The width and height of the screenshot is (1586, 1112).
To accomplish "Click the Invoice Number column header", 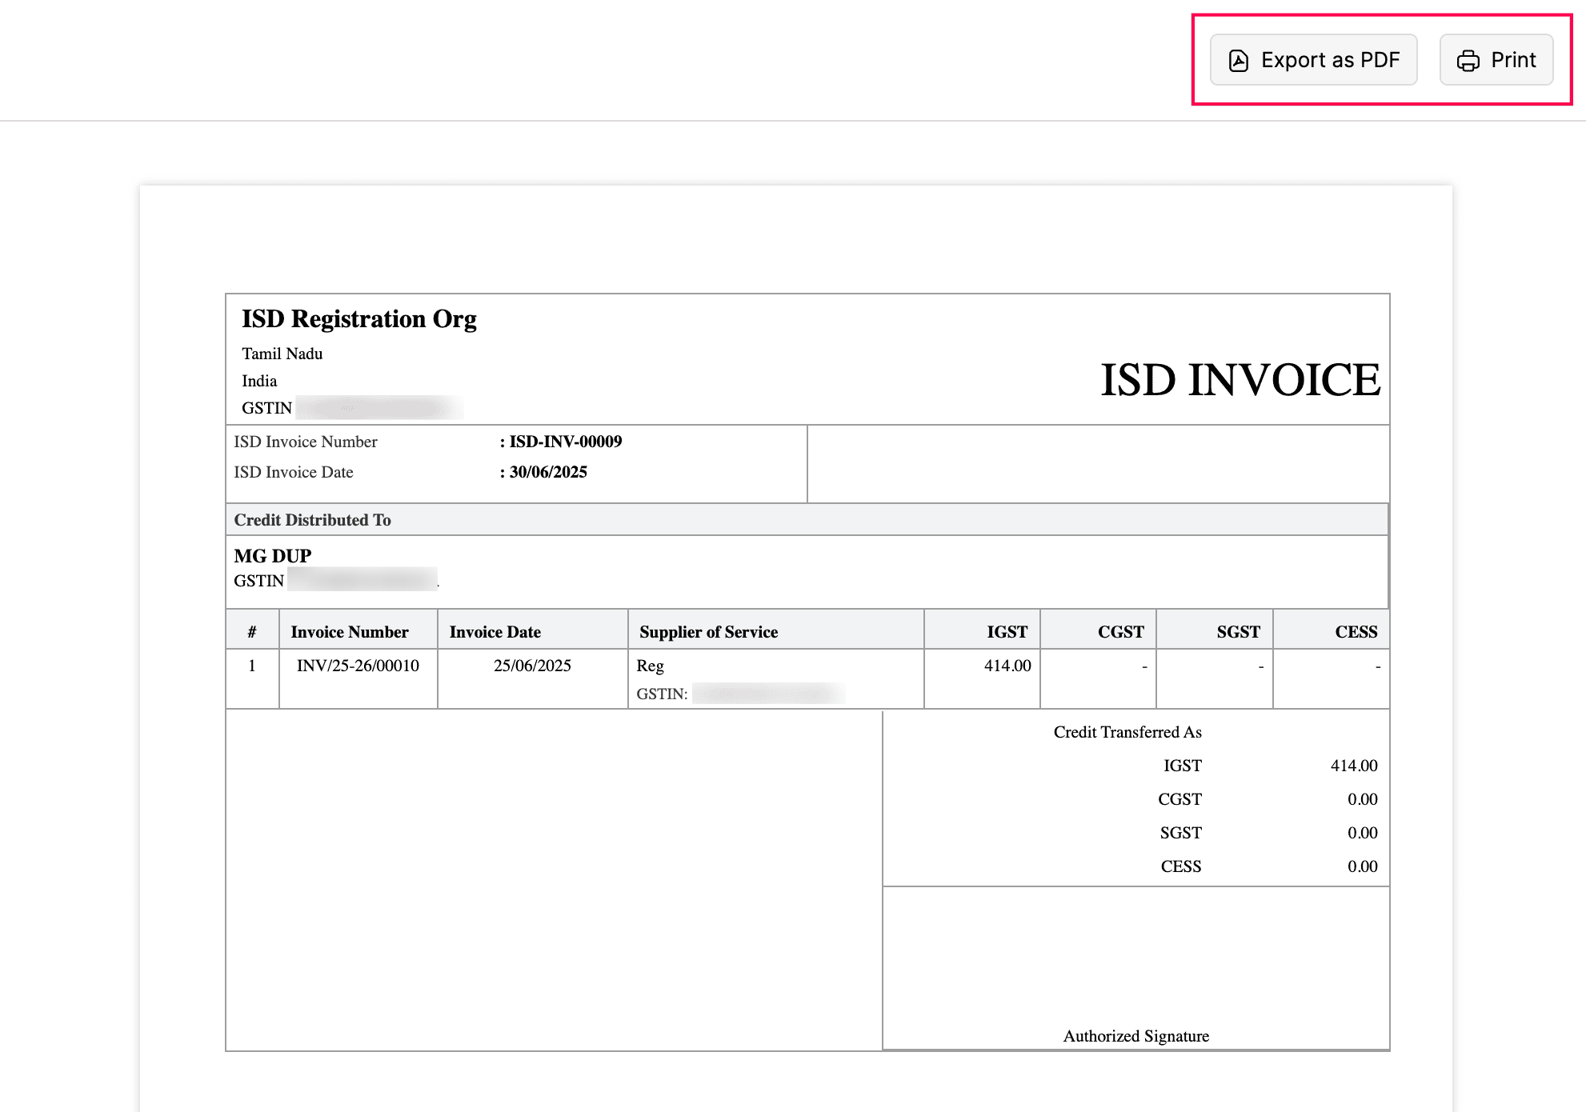I will (349, 632).
